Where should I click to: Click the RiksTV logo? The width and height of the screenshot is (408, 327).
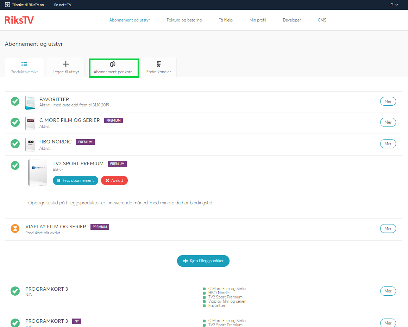coord(19,20)
